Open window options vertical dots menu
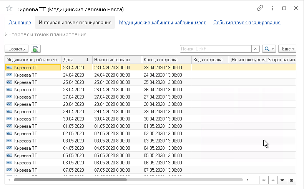The height and width of the screenshot is (189, 304). (x=272, y=8)
